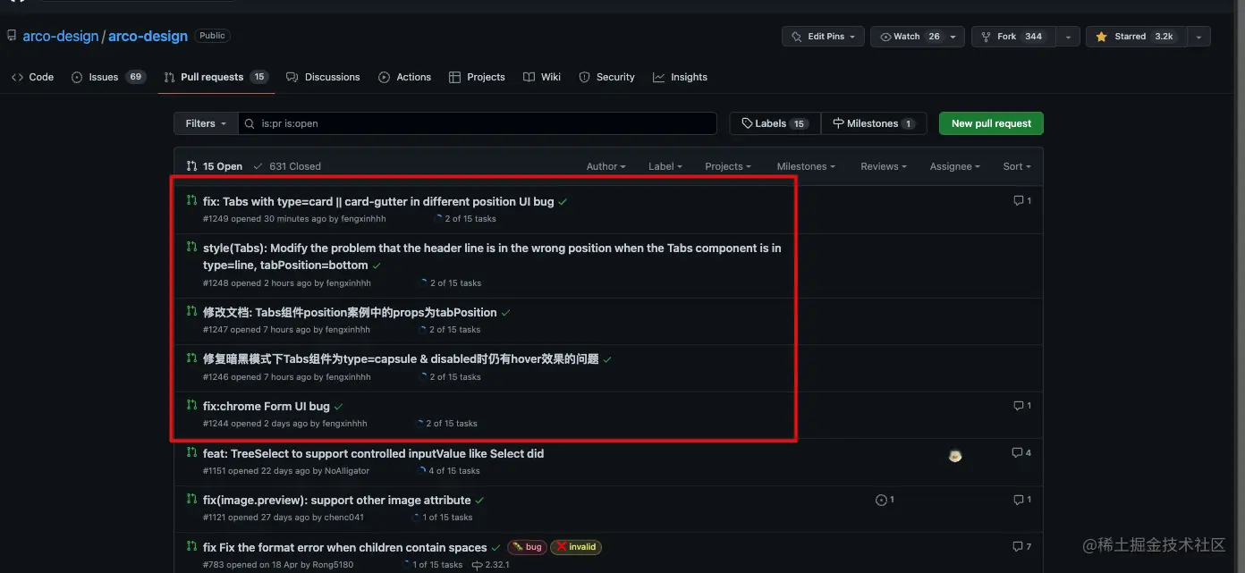Screen dimensions: 1245x573
Task: Open the Projects tab
Action: coord(477,77)
